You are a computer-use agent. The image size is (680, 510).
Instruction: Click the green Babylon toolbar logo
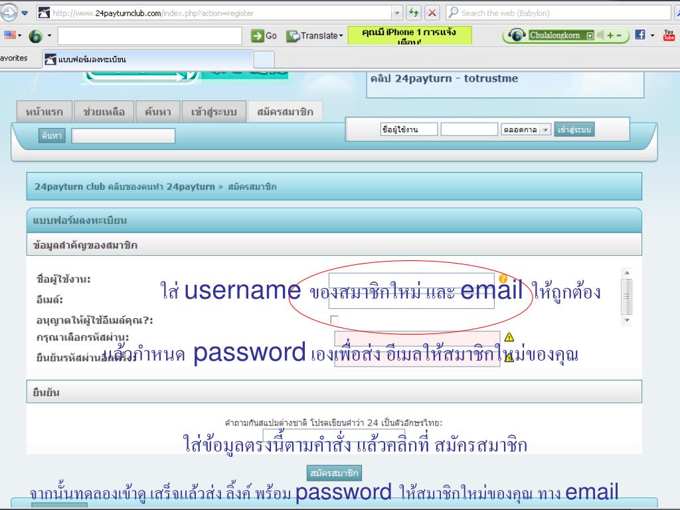(36, 36)
